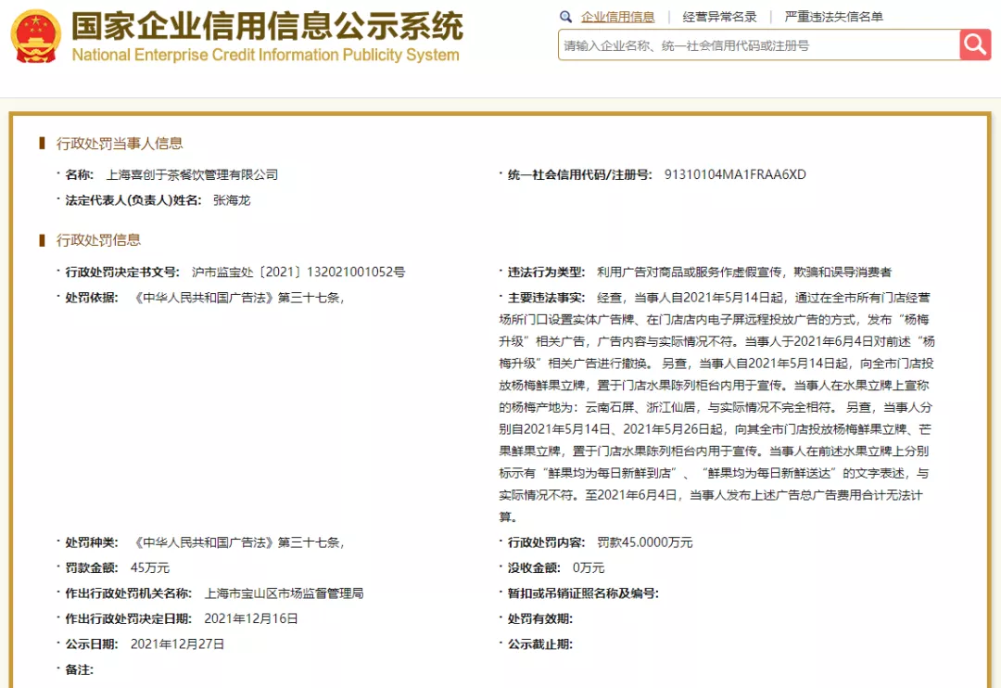Click the 处罚依据 value 广告法第三十七条
This screenshot has height=688, width=1001.
tap(237, 298)
